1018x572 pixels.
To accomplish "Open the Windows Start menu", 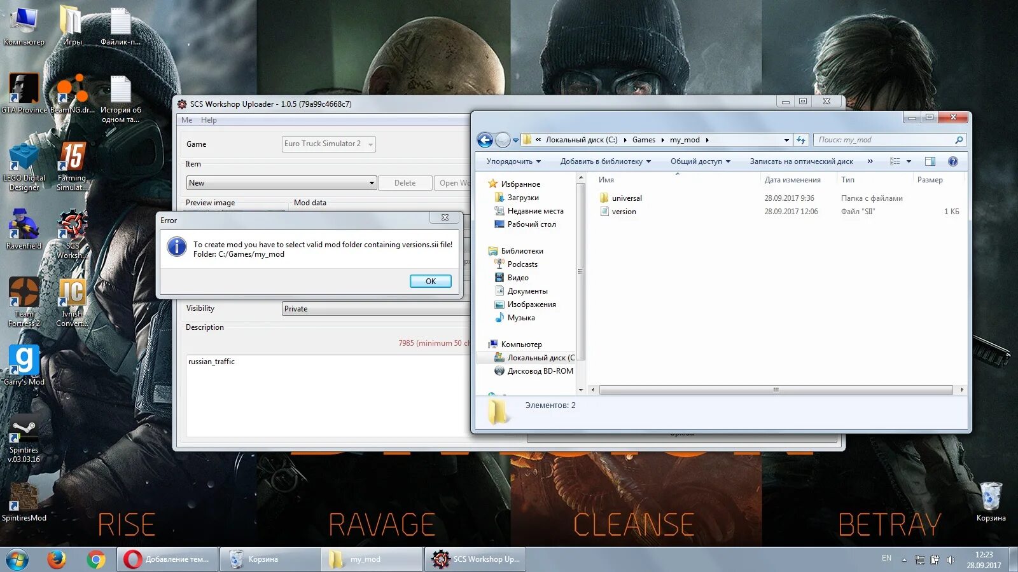I will [x=17, y=559].
